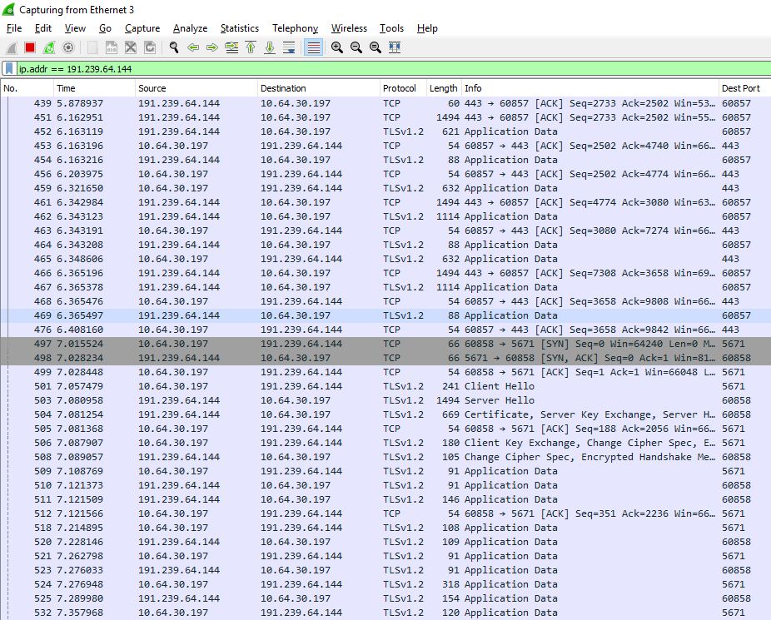Reset text to normal size icon
The width and height of the screenshot is (771, 620).
point(376,47)
